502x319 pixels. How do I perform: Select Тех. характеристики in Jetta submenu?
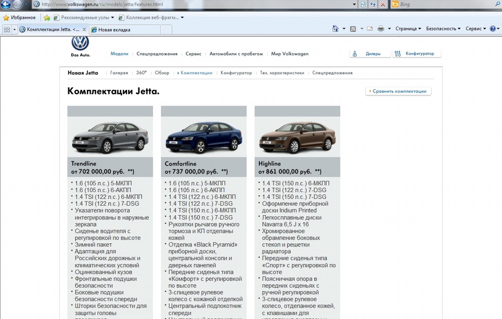pyautogui.click(x=282, y=73)
